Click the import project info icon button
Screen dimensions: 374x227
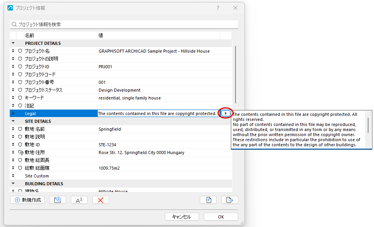[x=208, y=200]
